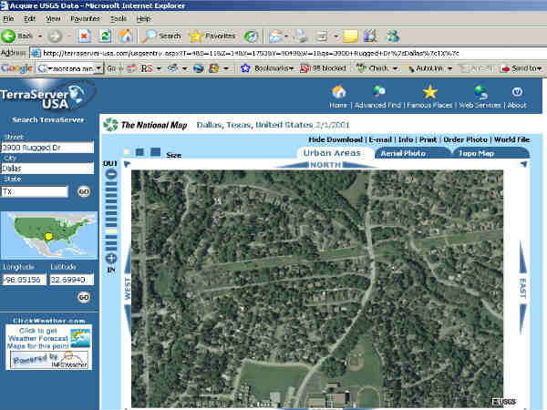Select the medium map size square
Viewport: 547px width, 410px height.
tap(139, 152)
